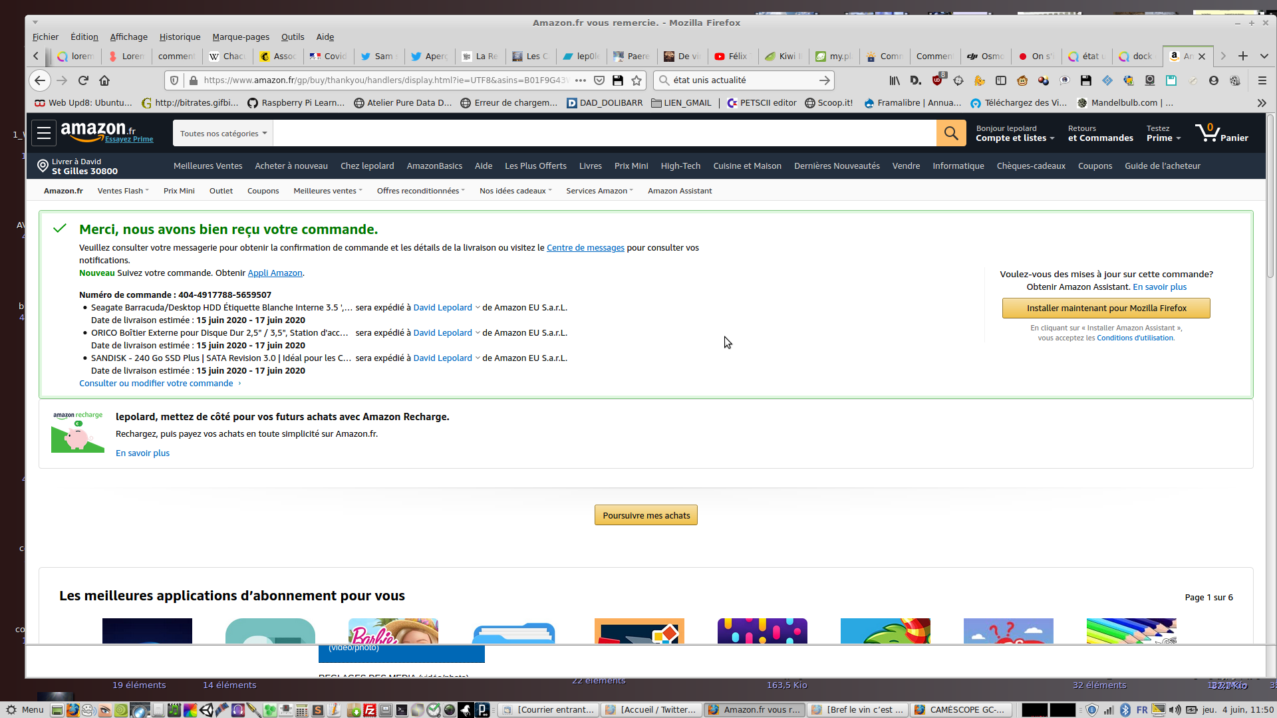Bookmark page with the star icon
The image size is (1277, 718).
[637, 80]
